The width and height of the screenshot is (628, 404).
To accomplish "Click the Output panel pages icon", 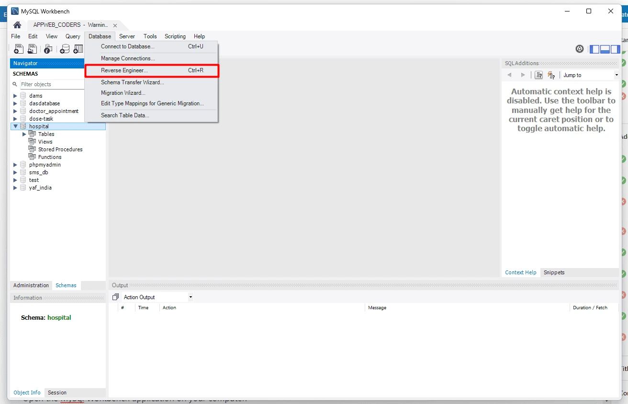I will coord(115,297).
